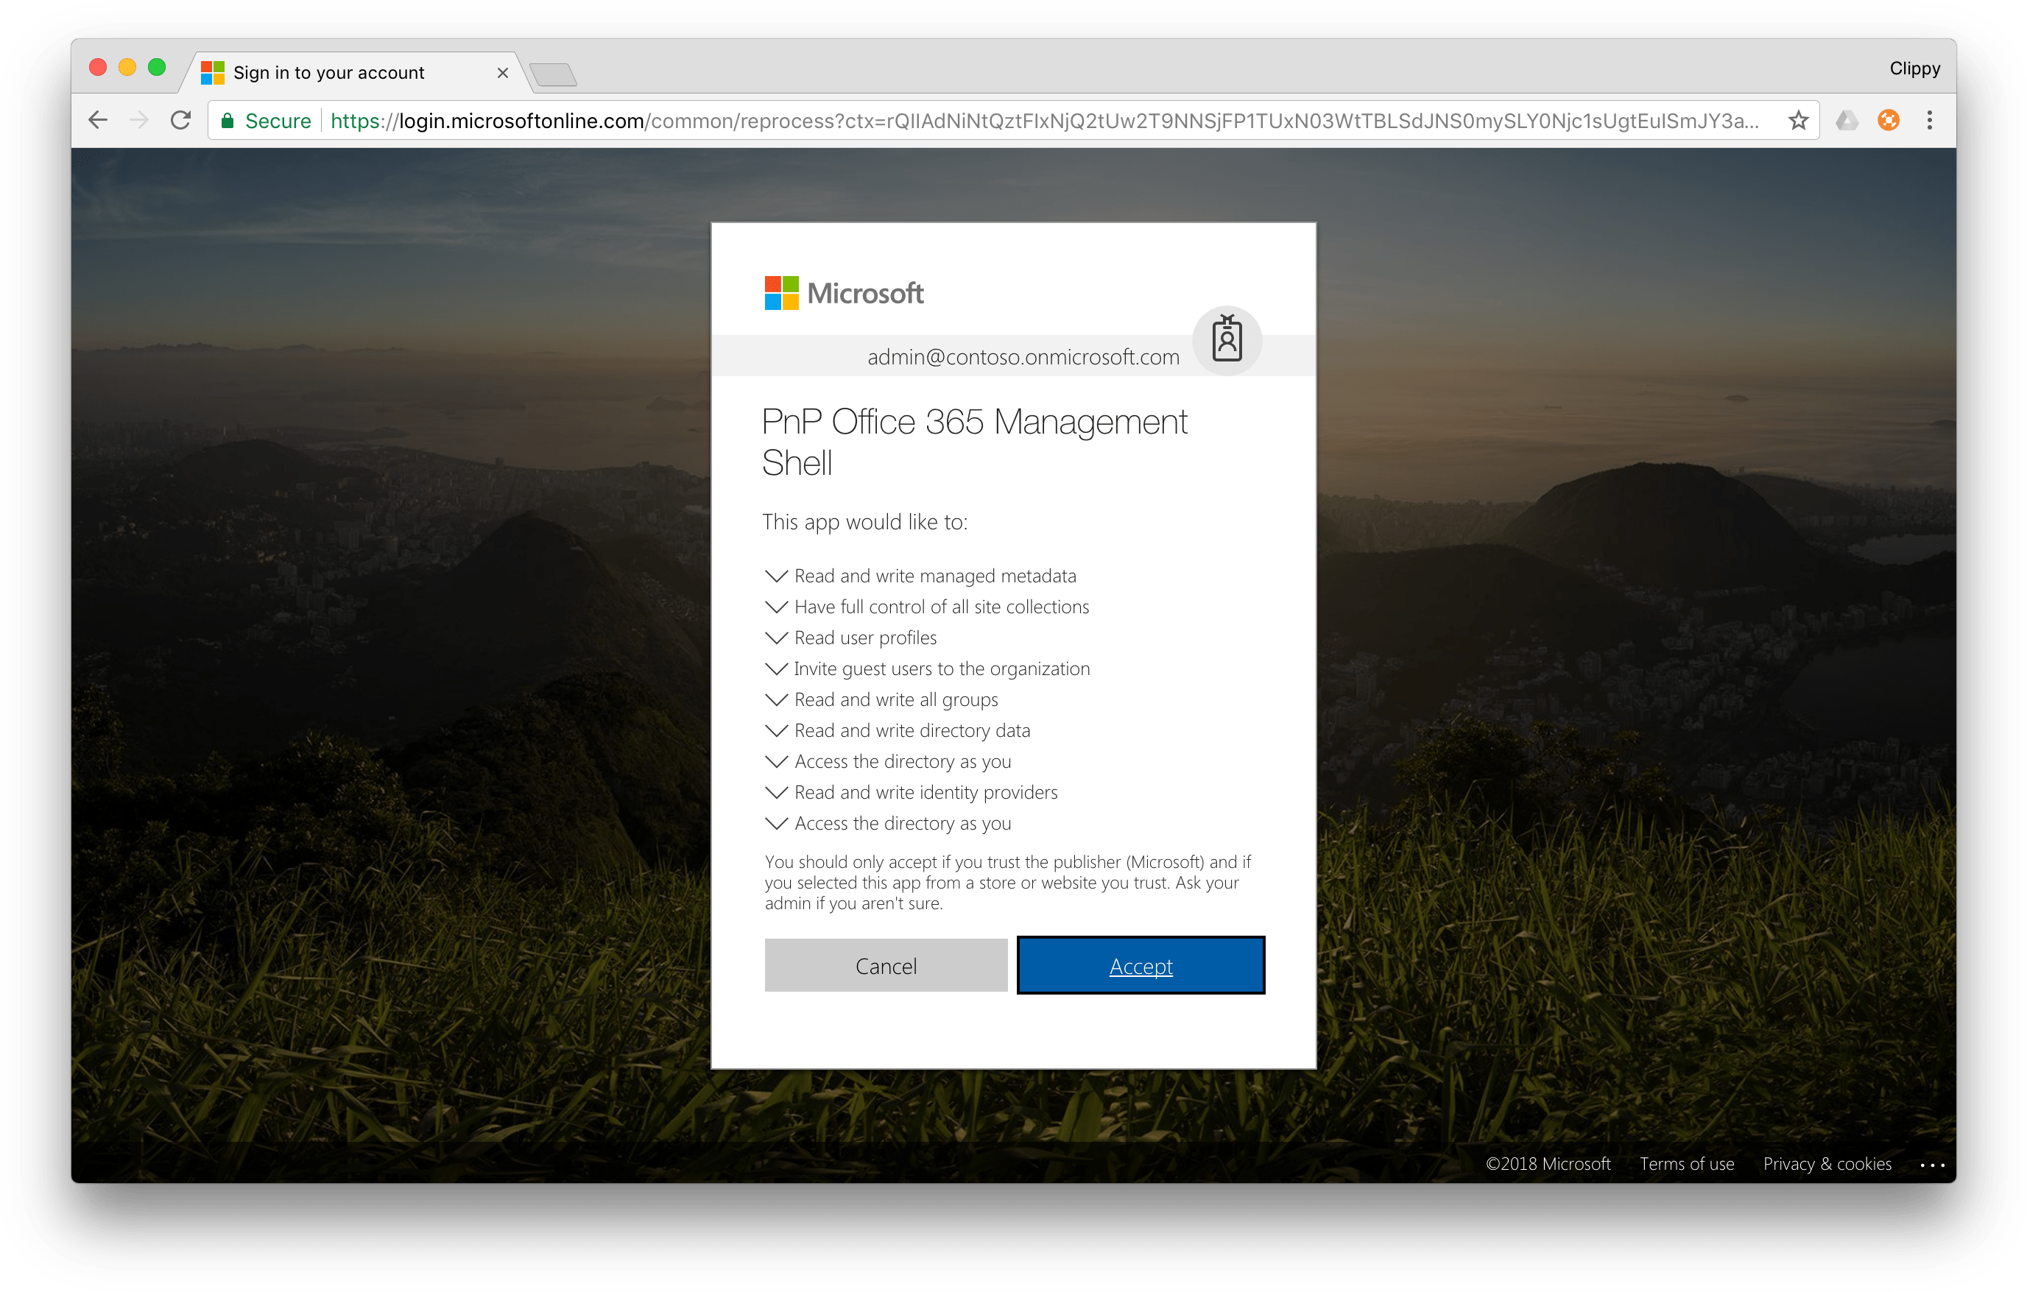
Task: Click the orange extension icon
Action: point(1888,119)
